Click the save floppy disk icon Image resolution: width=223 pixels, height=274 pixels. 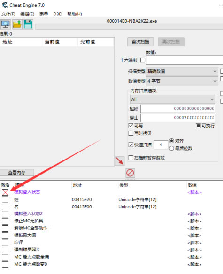point(28,24)
